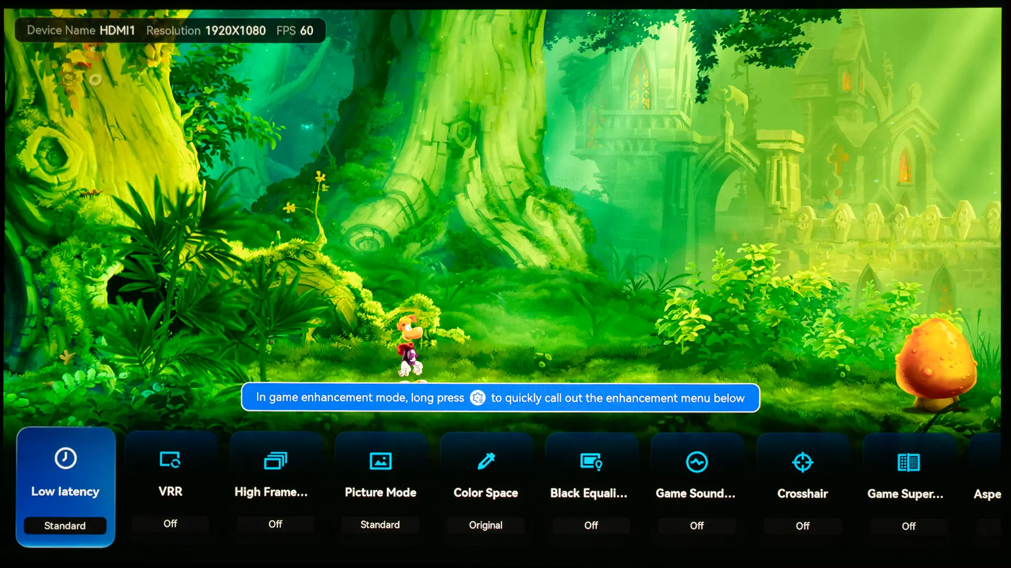Toggle the Crosshair Off value
The width and height of the screenshot is (1011, 568).
[x=802, y=526]
